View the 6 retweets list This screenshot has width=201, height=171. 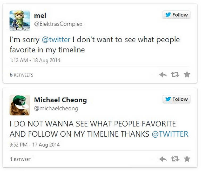21,75
